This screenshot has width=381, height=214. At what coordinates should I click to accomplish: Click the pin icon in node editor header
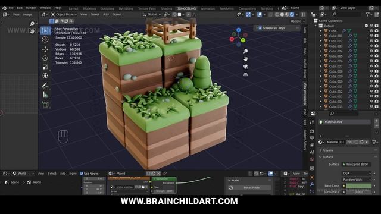point(165,174)
